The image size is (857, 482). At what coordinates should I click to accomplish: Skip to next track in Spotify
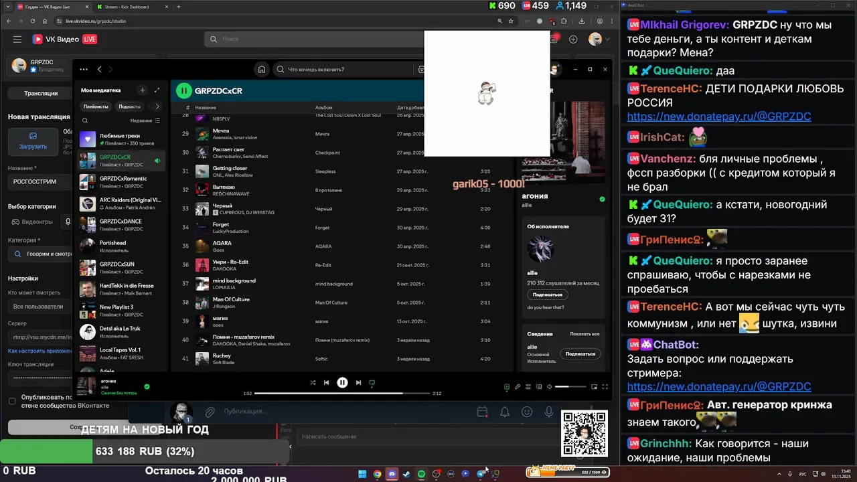pos(358,383)
